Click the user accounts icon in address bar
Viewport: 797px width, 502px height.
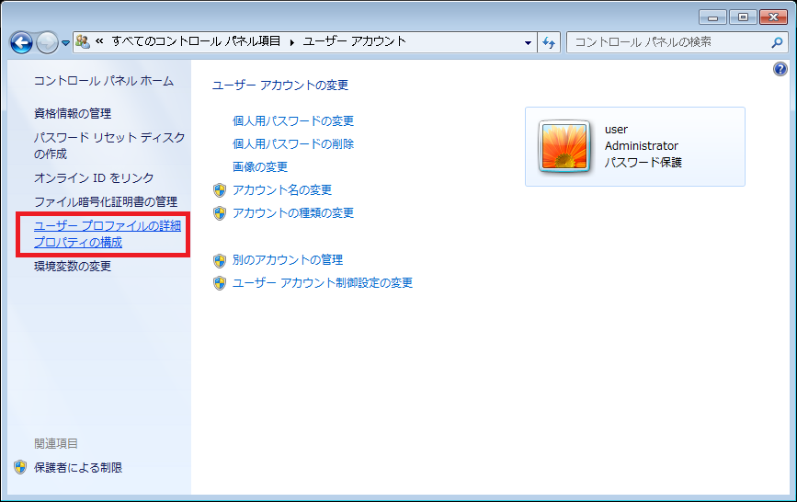[x=83, y=42]
